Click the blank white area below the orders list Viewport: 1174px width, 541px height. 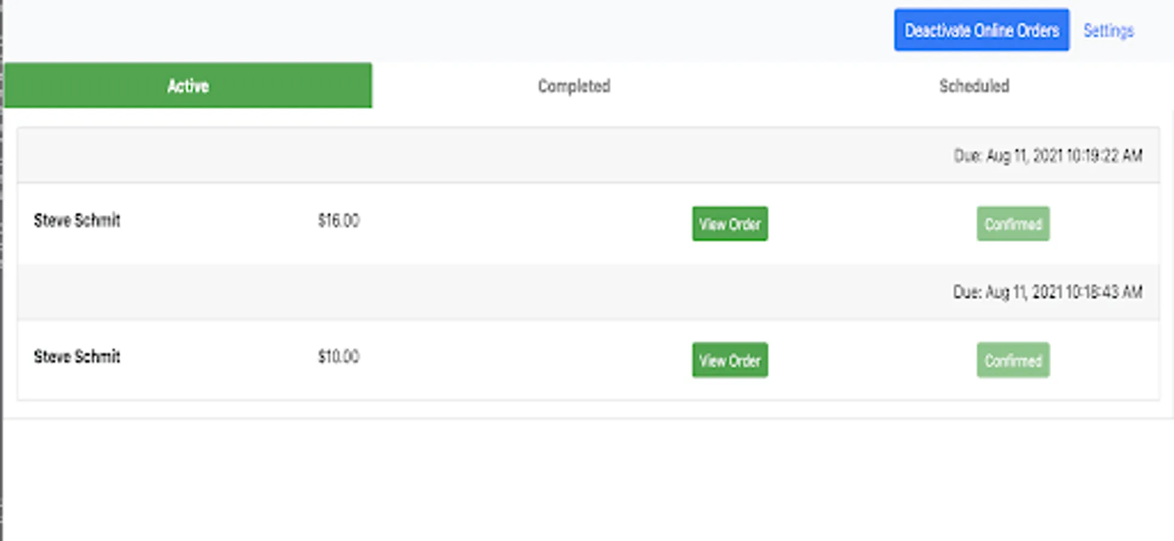click(587, 481)
